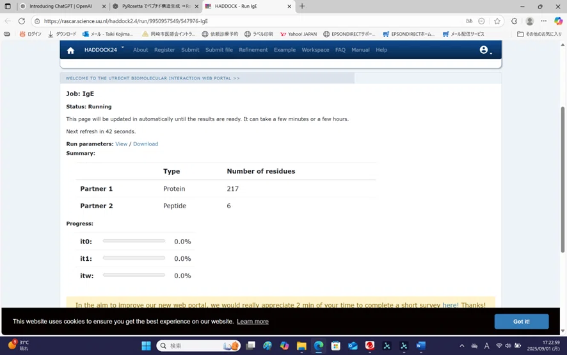This screenshot has height=355, width=567.
Task: Open the Example page
Action: click(285, 50)
